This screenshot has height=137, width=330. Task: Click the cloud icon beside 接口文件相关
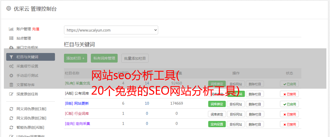point(11,48)
